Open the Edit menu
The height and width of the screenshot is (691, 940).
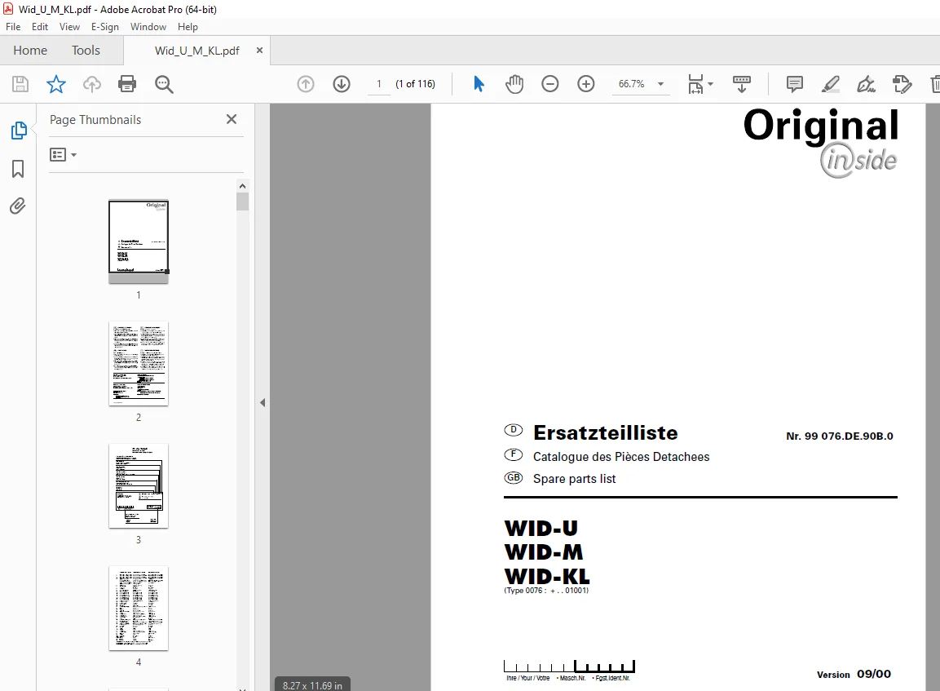pyautogui.click(x=40, y=27)
